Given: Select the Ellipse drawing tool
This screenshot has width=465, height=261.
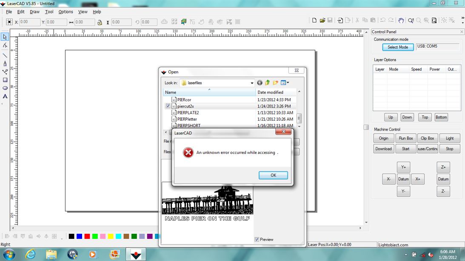Looking at the screenshot, I should [x=5, y=88].
